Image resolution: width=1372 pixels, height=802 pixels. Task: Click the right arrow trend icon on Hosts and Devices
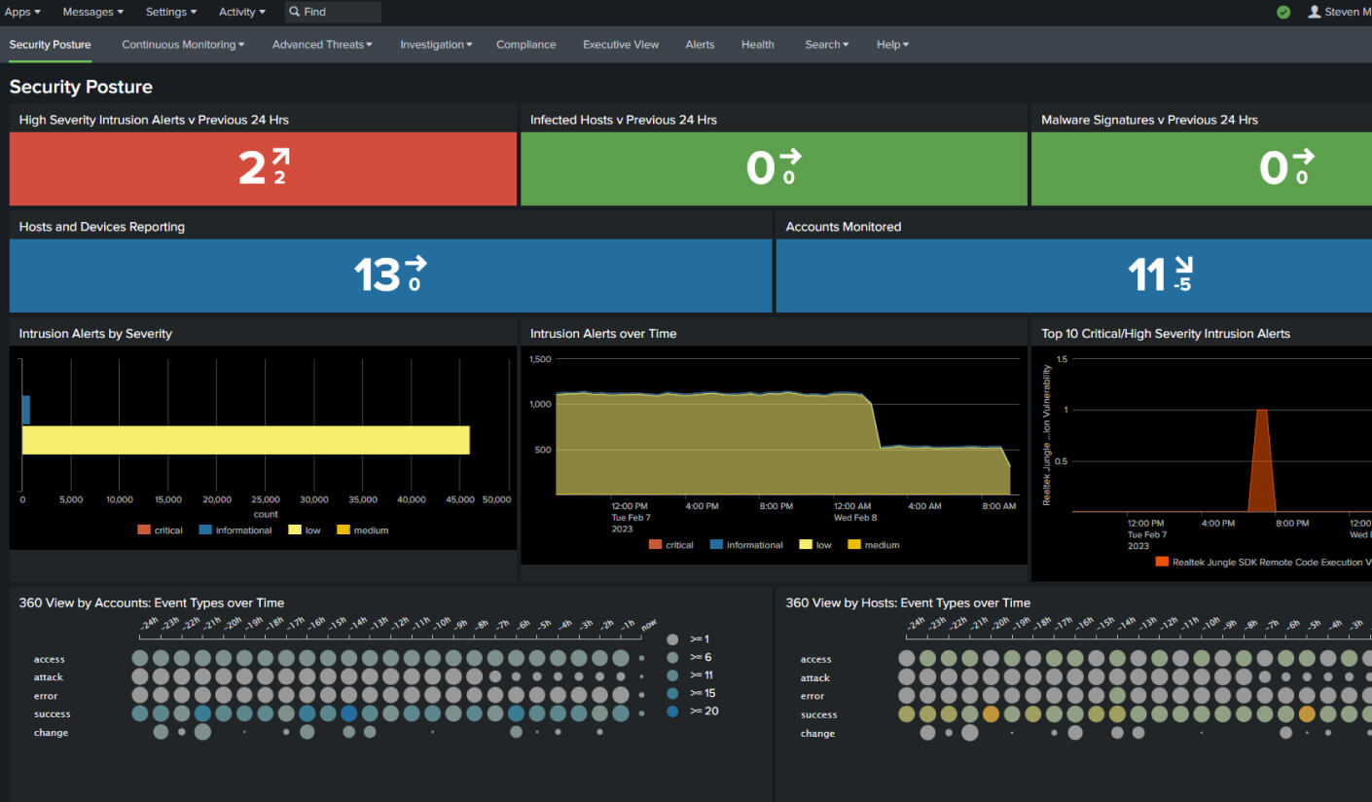point(415,263)
